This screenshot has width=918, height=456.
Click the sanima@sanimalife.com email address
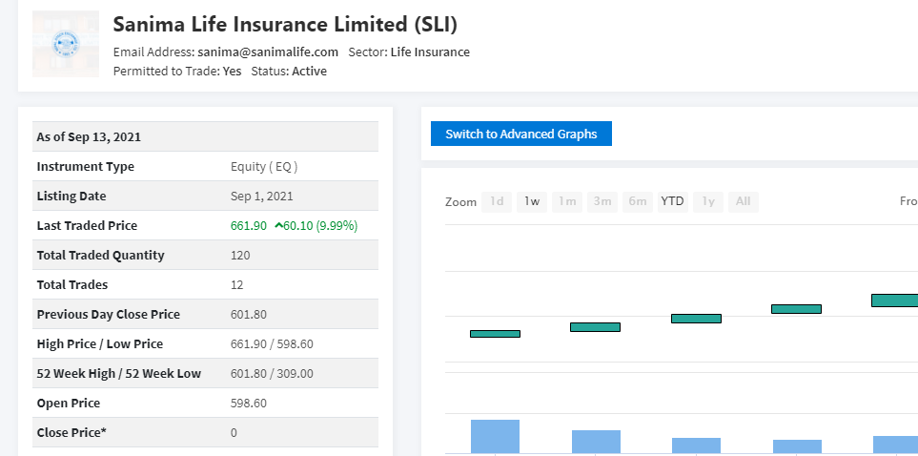click(x=268, y=52)
